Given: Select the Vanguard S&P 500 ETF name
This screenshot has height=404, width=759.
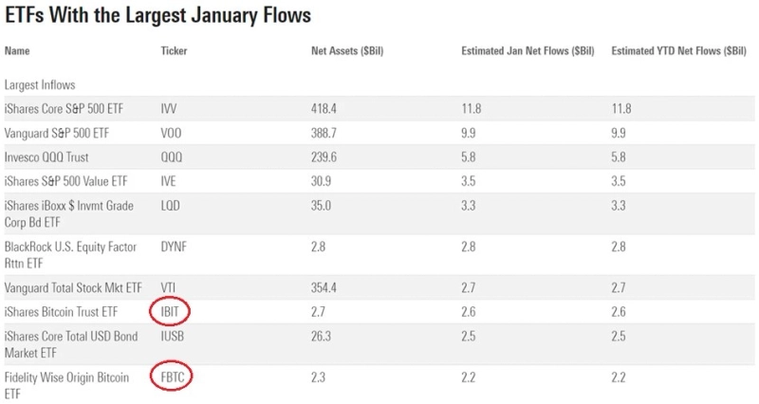Looking at the screenshot, I should 61,131.
